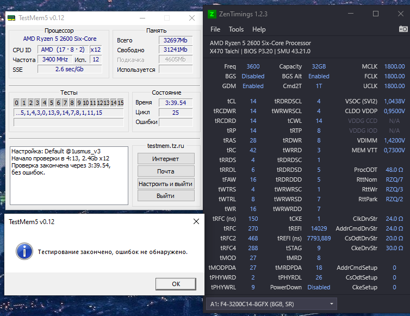Select test box number 0

pos(16,103)
